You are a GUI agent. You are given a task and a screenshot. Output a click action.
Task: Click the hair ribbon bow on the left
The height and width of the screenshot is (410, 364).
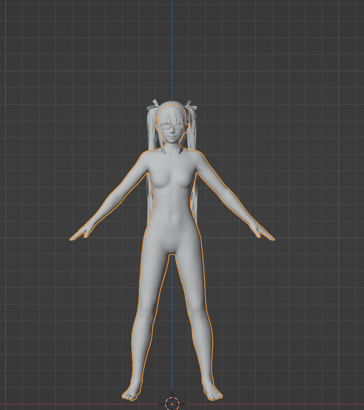tap(152, 106)
